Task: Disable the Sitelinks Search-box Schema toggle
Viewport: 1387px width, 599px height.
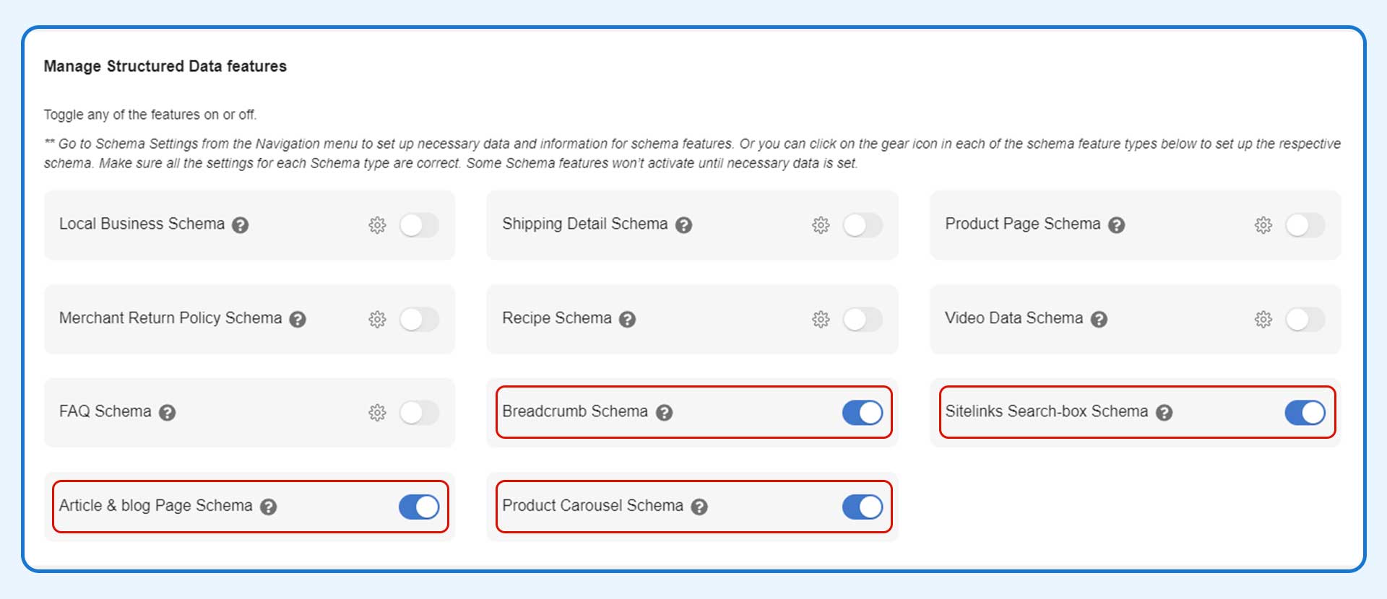Action: click(x=1305, y=413)
